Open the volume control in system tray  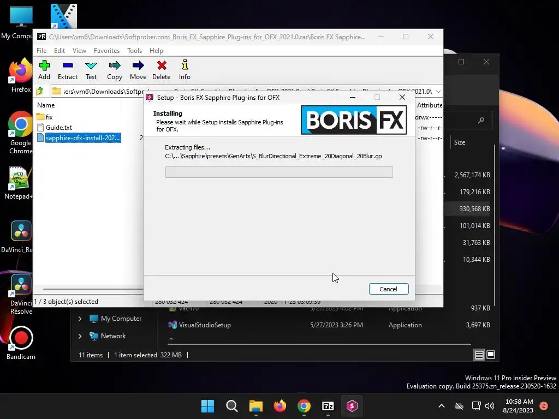coord(490,406)
